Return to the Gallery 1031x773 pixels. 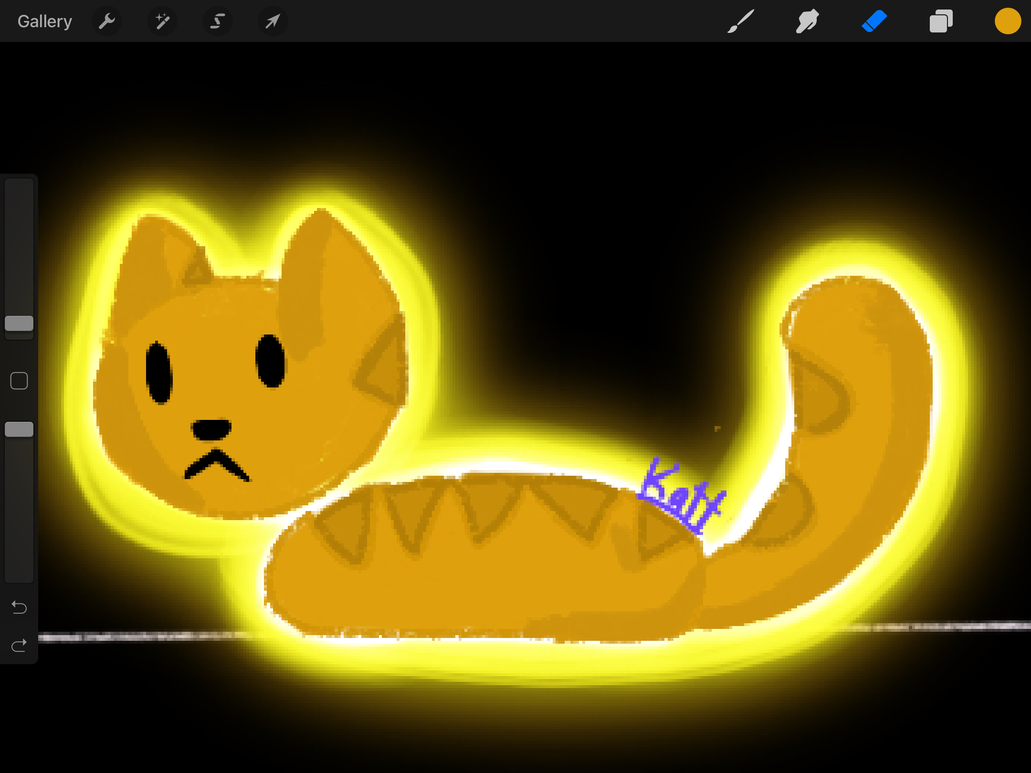coord(44,21)
